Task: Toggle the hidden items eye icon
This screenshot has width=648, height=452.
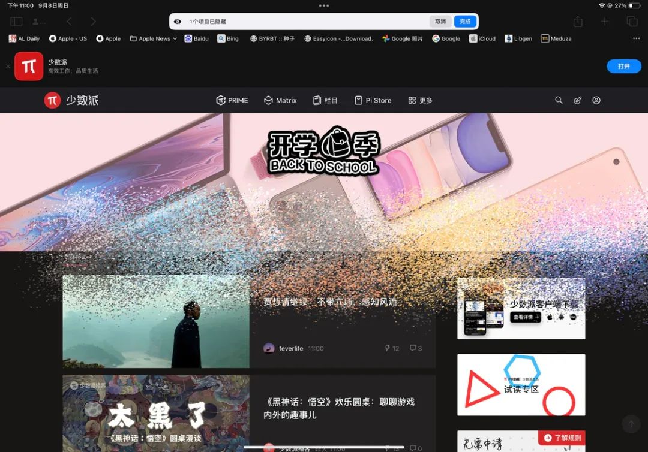Action: pos(177,22)
